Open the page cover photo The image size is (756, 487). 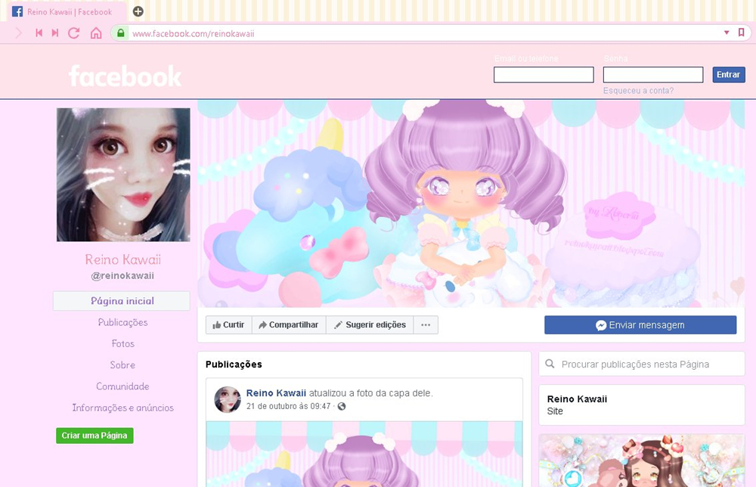click(x=471, y=203)
